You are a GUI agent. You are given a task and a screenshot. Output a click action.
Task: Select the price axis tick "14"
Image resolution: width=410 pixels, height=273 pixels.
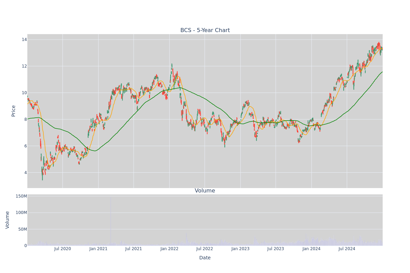pyautogui.click(x=24, y=40)
